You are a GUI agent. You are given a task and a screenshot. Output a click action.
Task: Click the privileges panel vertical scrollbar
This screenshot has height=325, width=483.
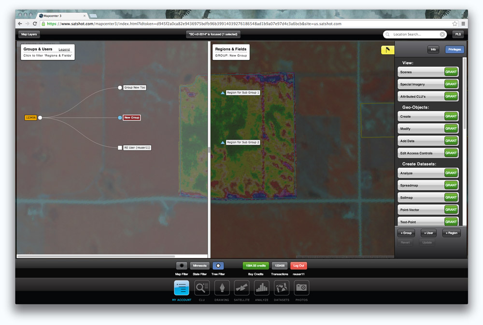(x=465, y=94)
